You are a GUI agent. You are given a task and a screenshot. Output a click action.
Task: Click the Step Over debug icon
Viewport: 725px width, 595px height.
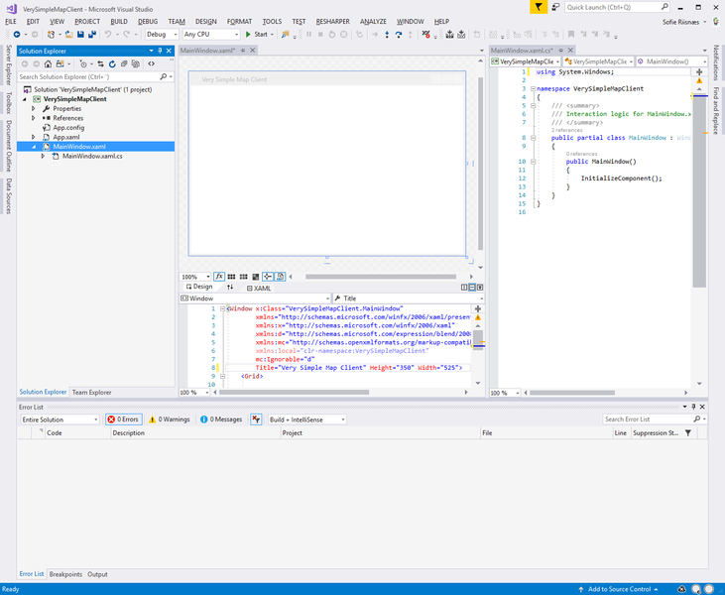pyautogui.click(x=399, y=34)
